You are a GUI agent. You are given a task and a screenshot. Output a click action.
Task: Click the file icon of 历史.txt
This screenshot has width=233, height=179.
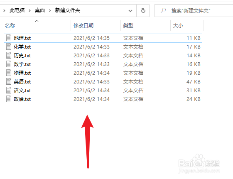[x=9, y=55]
